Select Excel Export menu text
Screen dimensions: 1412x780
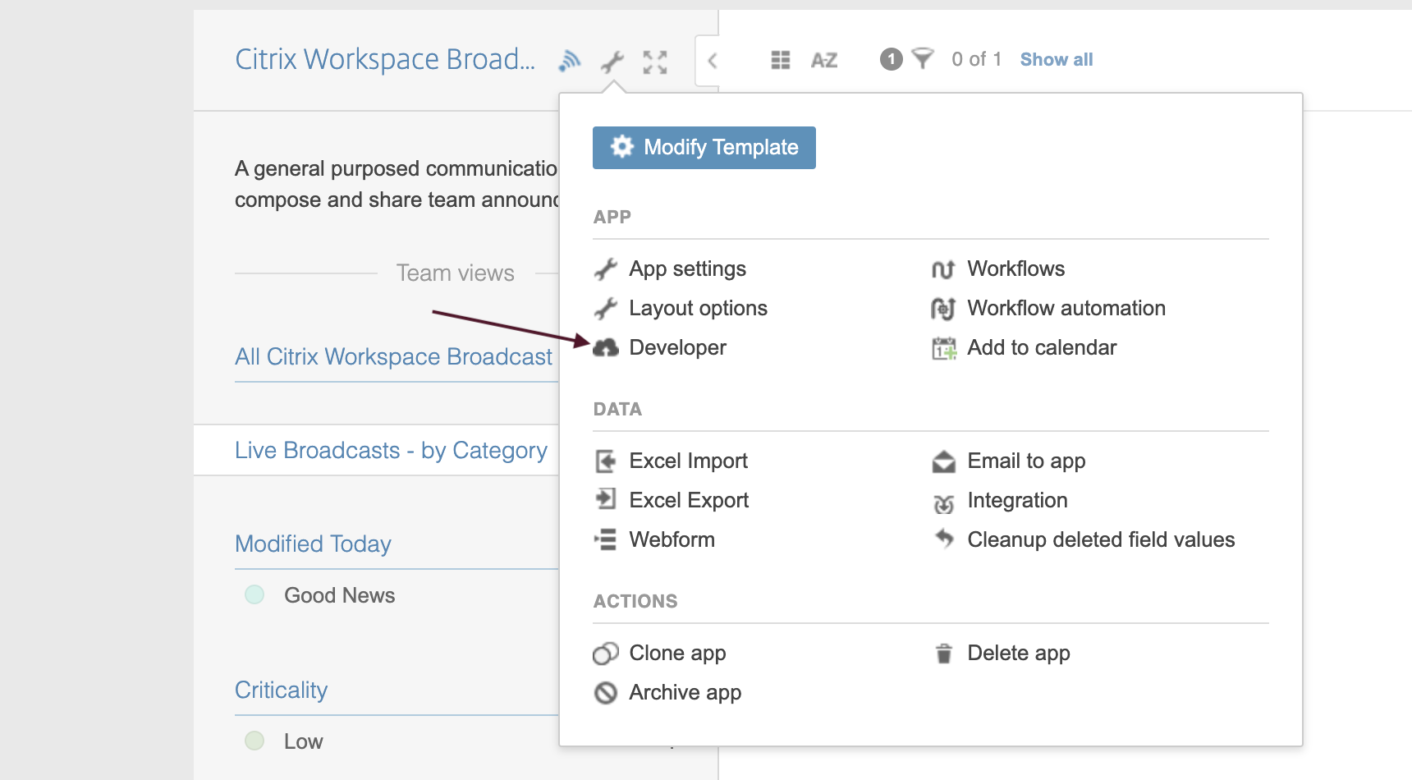[x=689, y=501]
